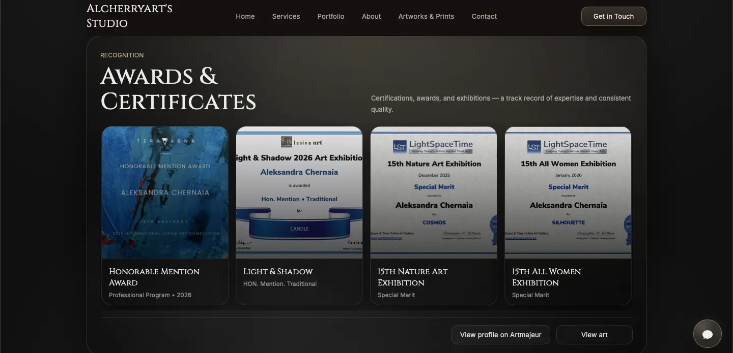
Task: Click the View art button
Action: (594, 335)
